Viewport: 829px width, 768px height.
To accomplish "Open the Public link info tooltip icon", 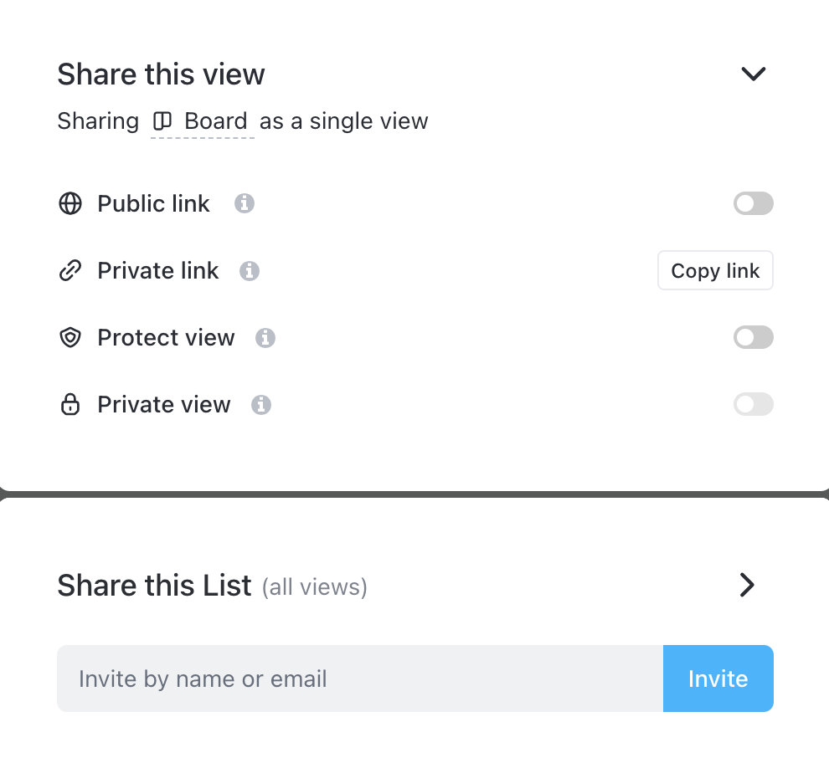I will tap(245, 203).
